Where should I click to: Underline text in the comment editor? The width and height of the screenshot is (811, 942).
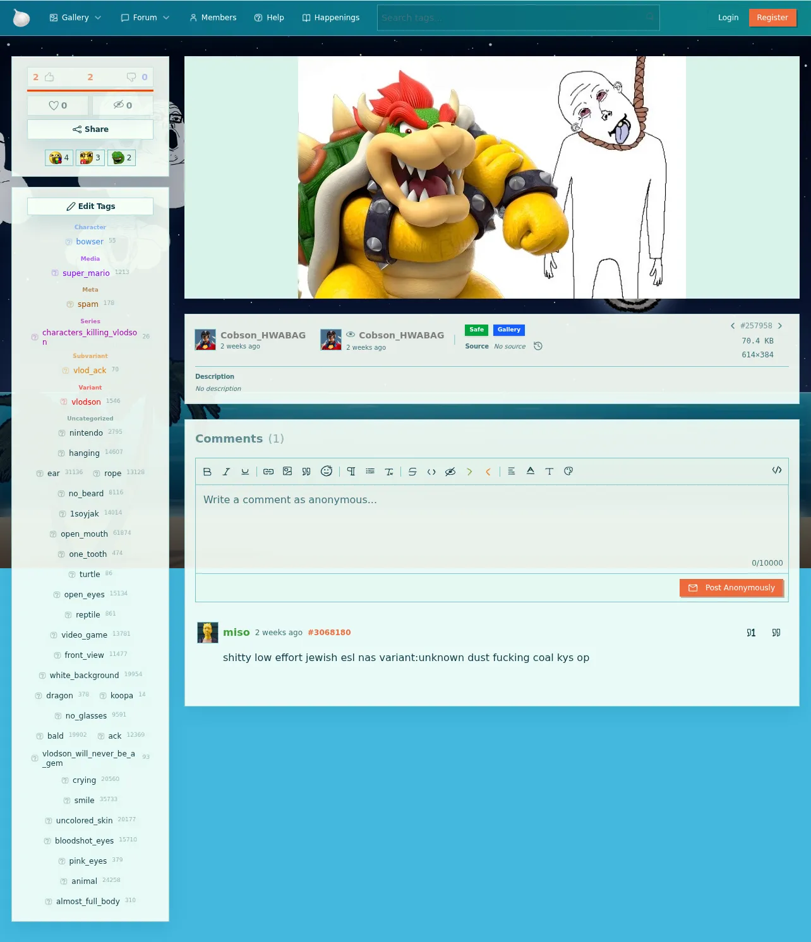click(x=245, y=472)
